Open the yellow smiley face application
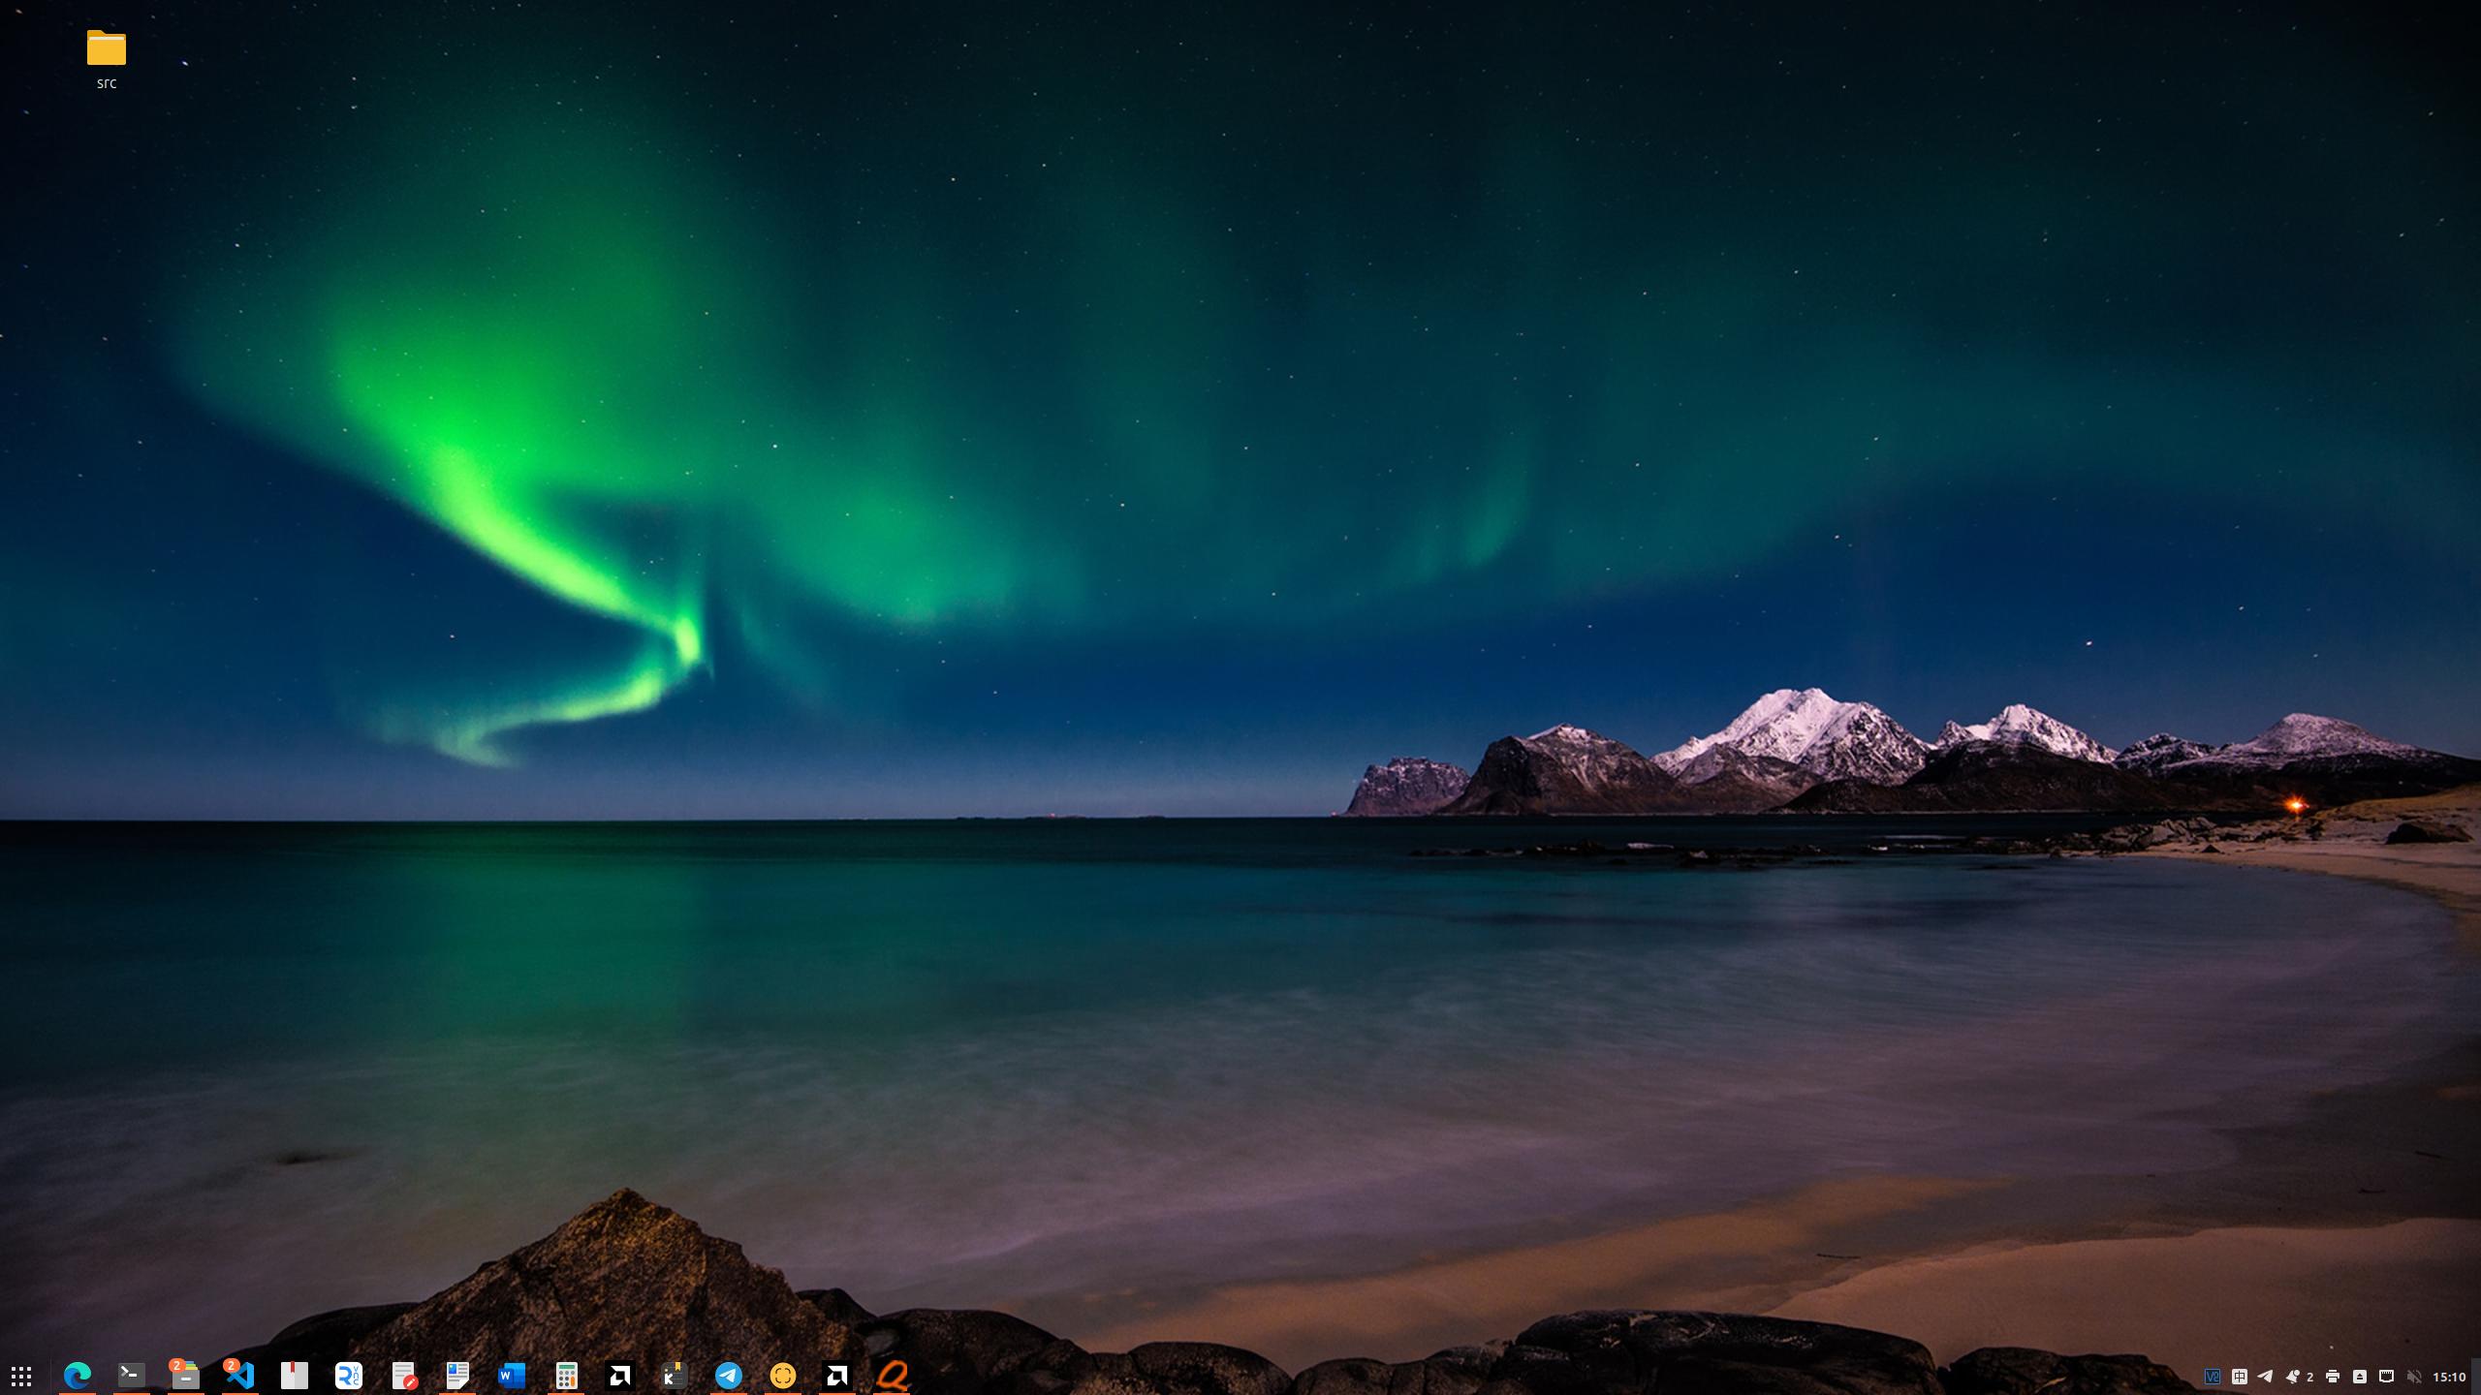The width and height of the screenshot is (2481, 1395). tap(783, 1375)
